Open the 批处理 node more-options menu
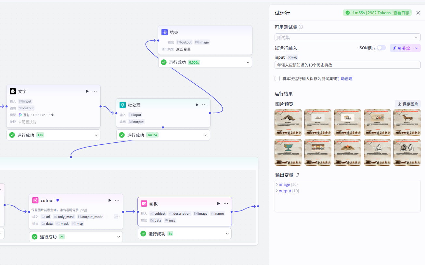Screen dimensions: 425x265 204,105
